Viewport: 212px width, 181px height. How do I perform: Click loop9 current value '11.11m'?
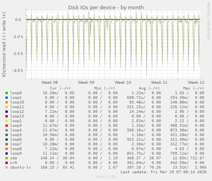coord(50,153)
